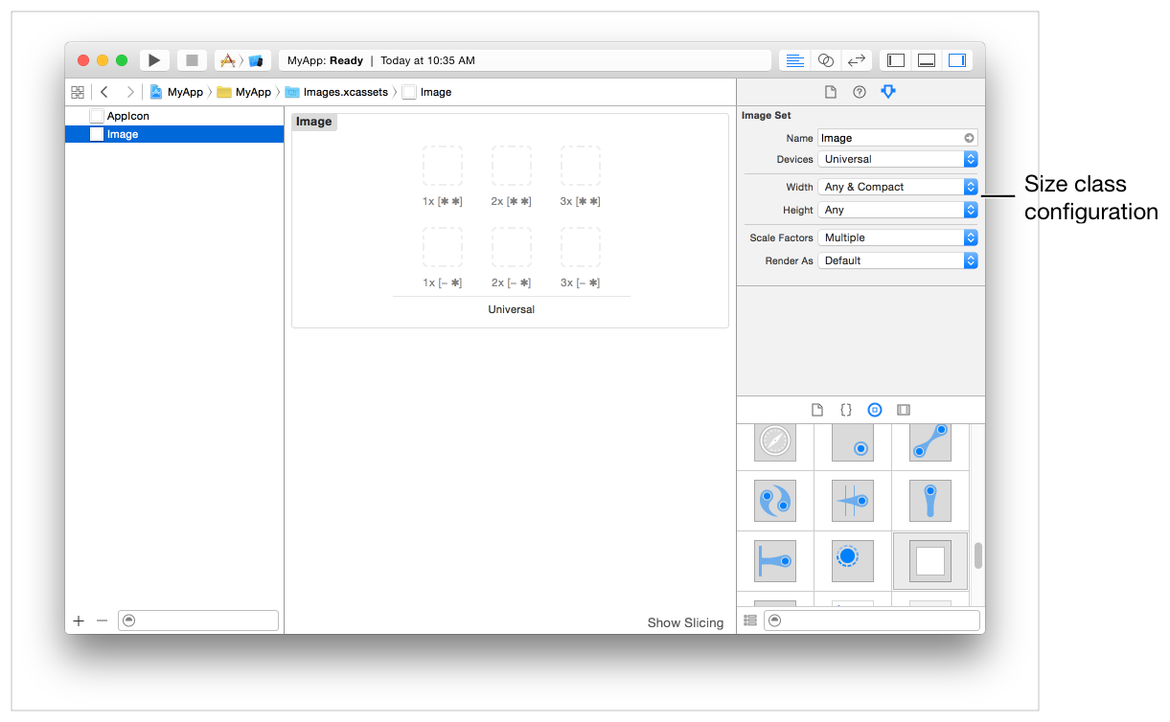Open Quick Help inspector

point(859,91)
